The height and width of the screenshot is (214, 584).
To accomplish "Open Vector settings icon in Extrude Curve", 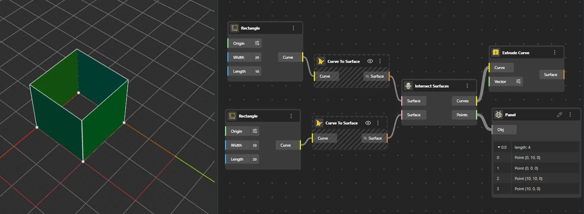I will [x=518, y=82].
